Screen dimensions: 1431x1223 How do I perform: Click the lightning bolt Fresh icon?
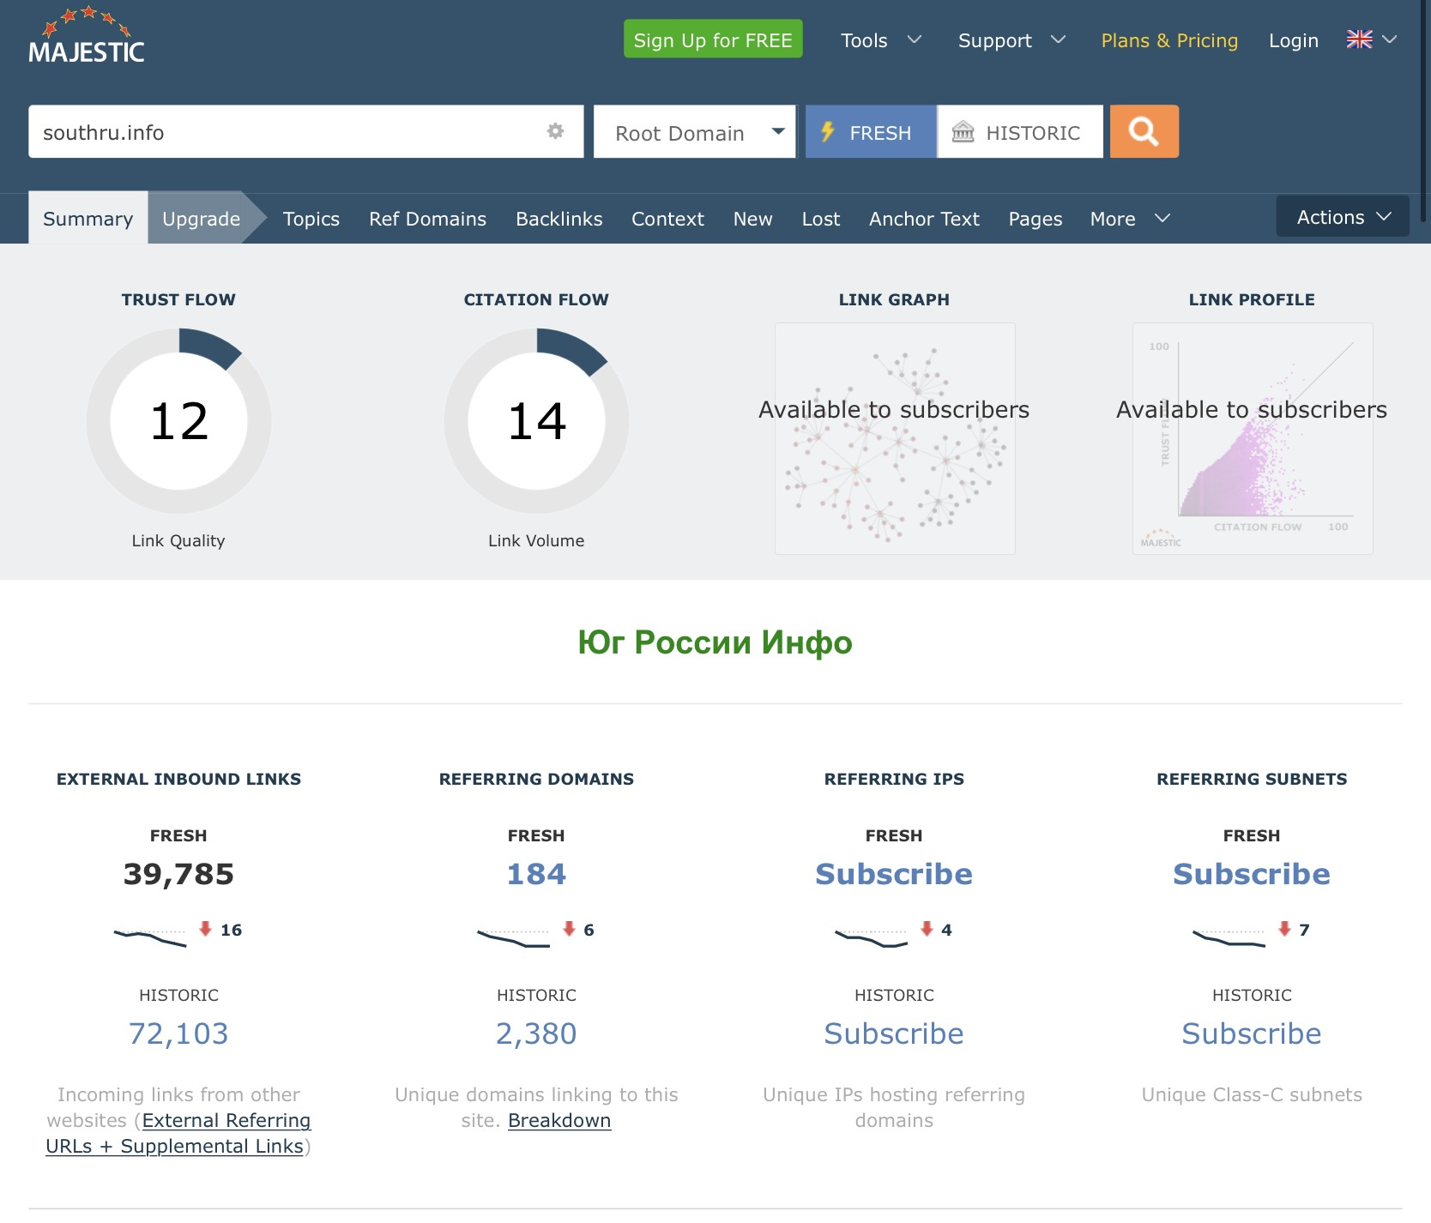click(827, 132)
